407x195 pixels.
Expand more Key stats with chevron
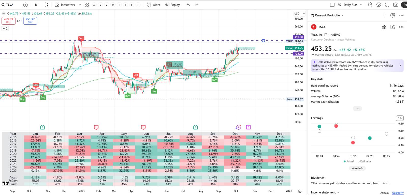tap(357, 109)
